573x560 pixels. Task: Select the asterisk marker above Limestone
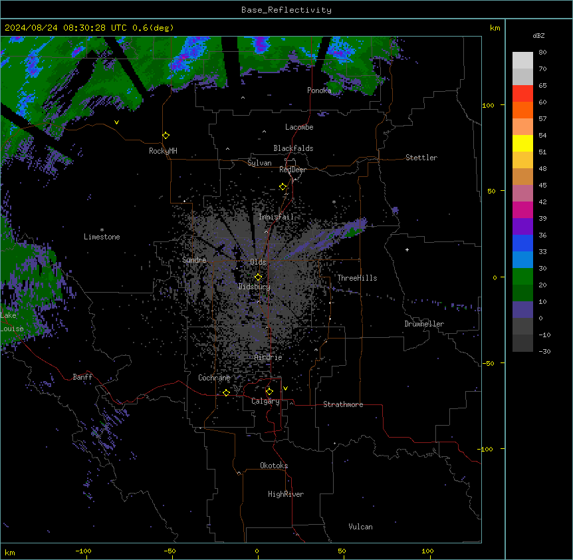102,229
